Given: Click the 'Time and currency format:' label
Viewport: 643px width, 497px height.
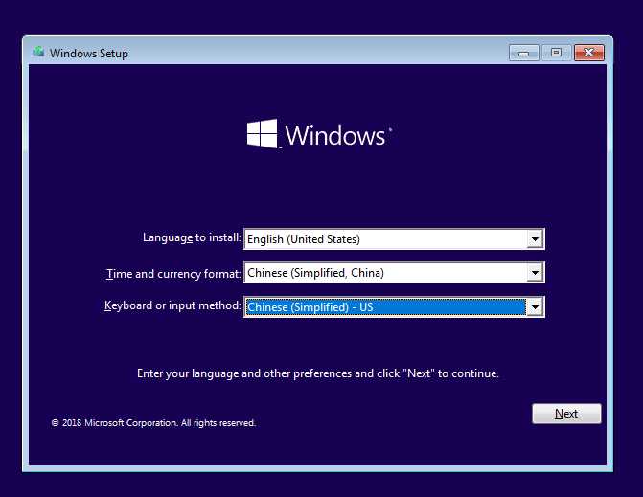Looking at the screenshot, I should pyautogui.click(x=173, y=274).
